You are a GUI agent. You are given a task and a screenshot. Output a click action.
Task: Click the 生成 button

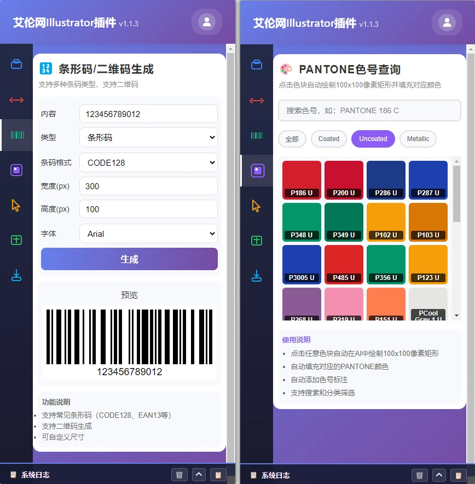coord(129,259)
